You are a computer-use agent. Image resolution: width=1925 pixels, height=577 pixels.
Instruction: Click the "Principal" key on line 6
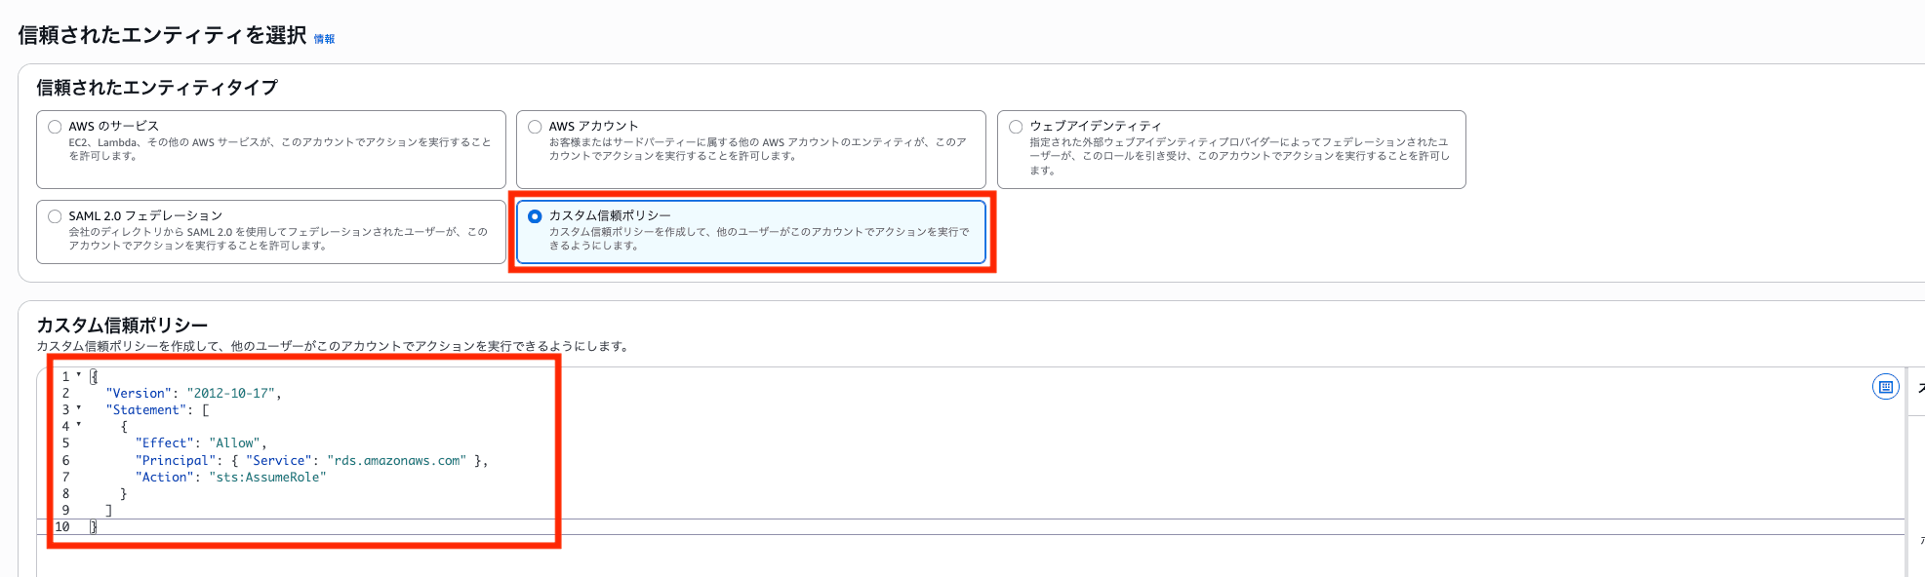[176, 461]
